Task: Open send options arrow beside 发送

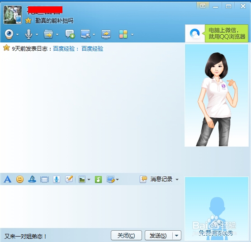Action: [177, 235]
